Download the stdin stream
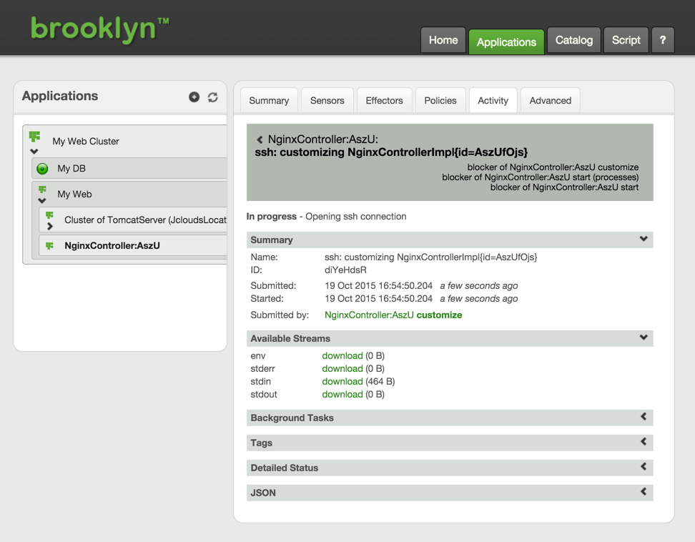This screenshot has width=695, height=542. pos(342,382)
